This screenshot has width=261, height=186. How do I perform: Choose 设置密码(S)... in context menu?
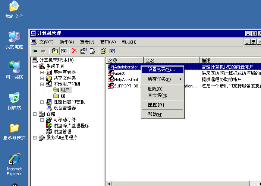(x=163, y=70)
